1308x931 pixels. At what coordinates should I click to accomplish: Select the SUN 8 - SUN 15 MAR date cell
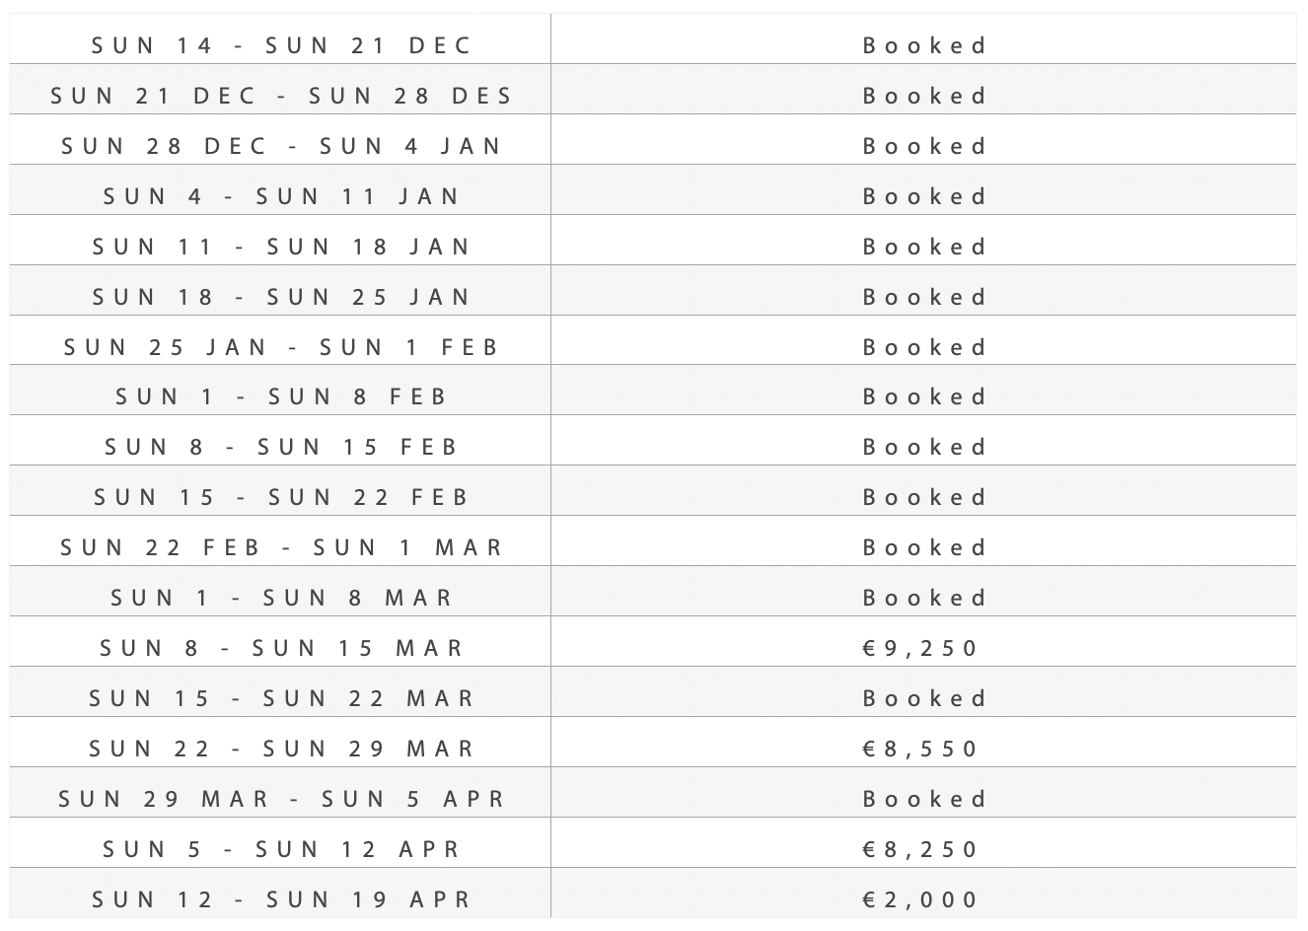(x=282, y=648)
